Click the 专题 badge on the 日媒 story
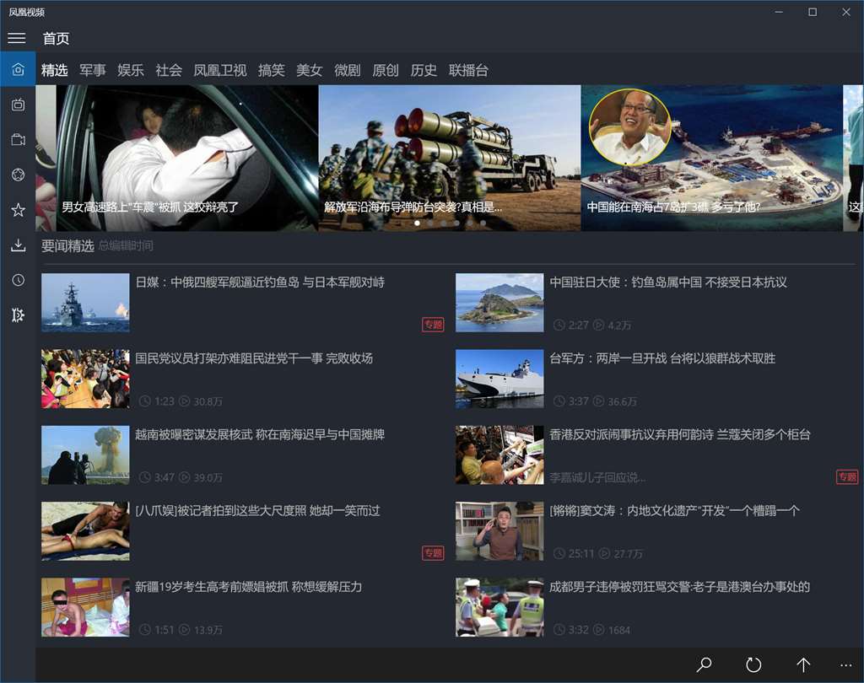 (433, 325)
